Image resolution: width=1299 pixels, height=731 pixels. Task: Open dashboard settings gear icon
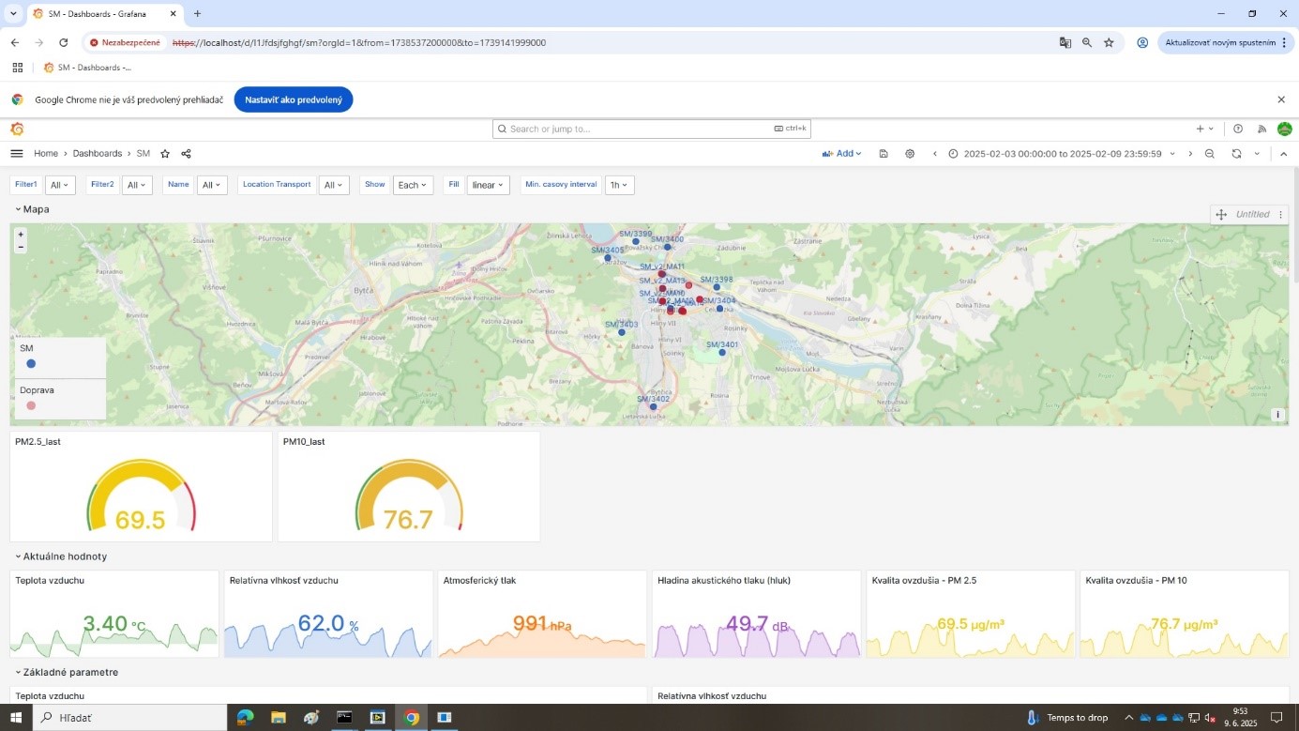[x=910, y=154]
